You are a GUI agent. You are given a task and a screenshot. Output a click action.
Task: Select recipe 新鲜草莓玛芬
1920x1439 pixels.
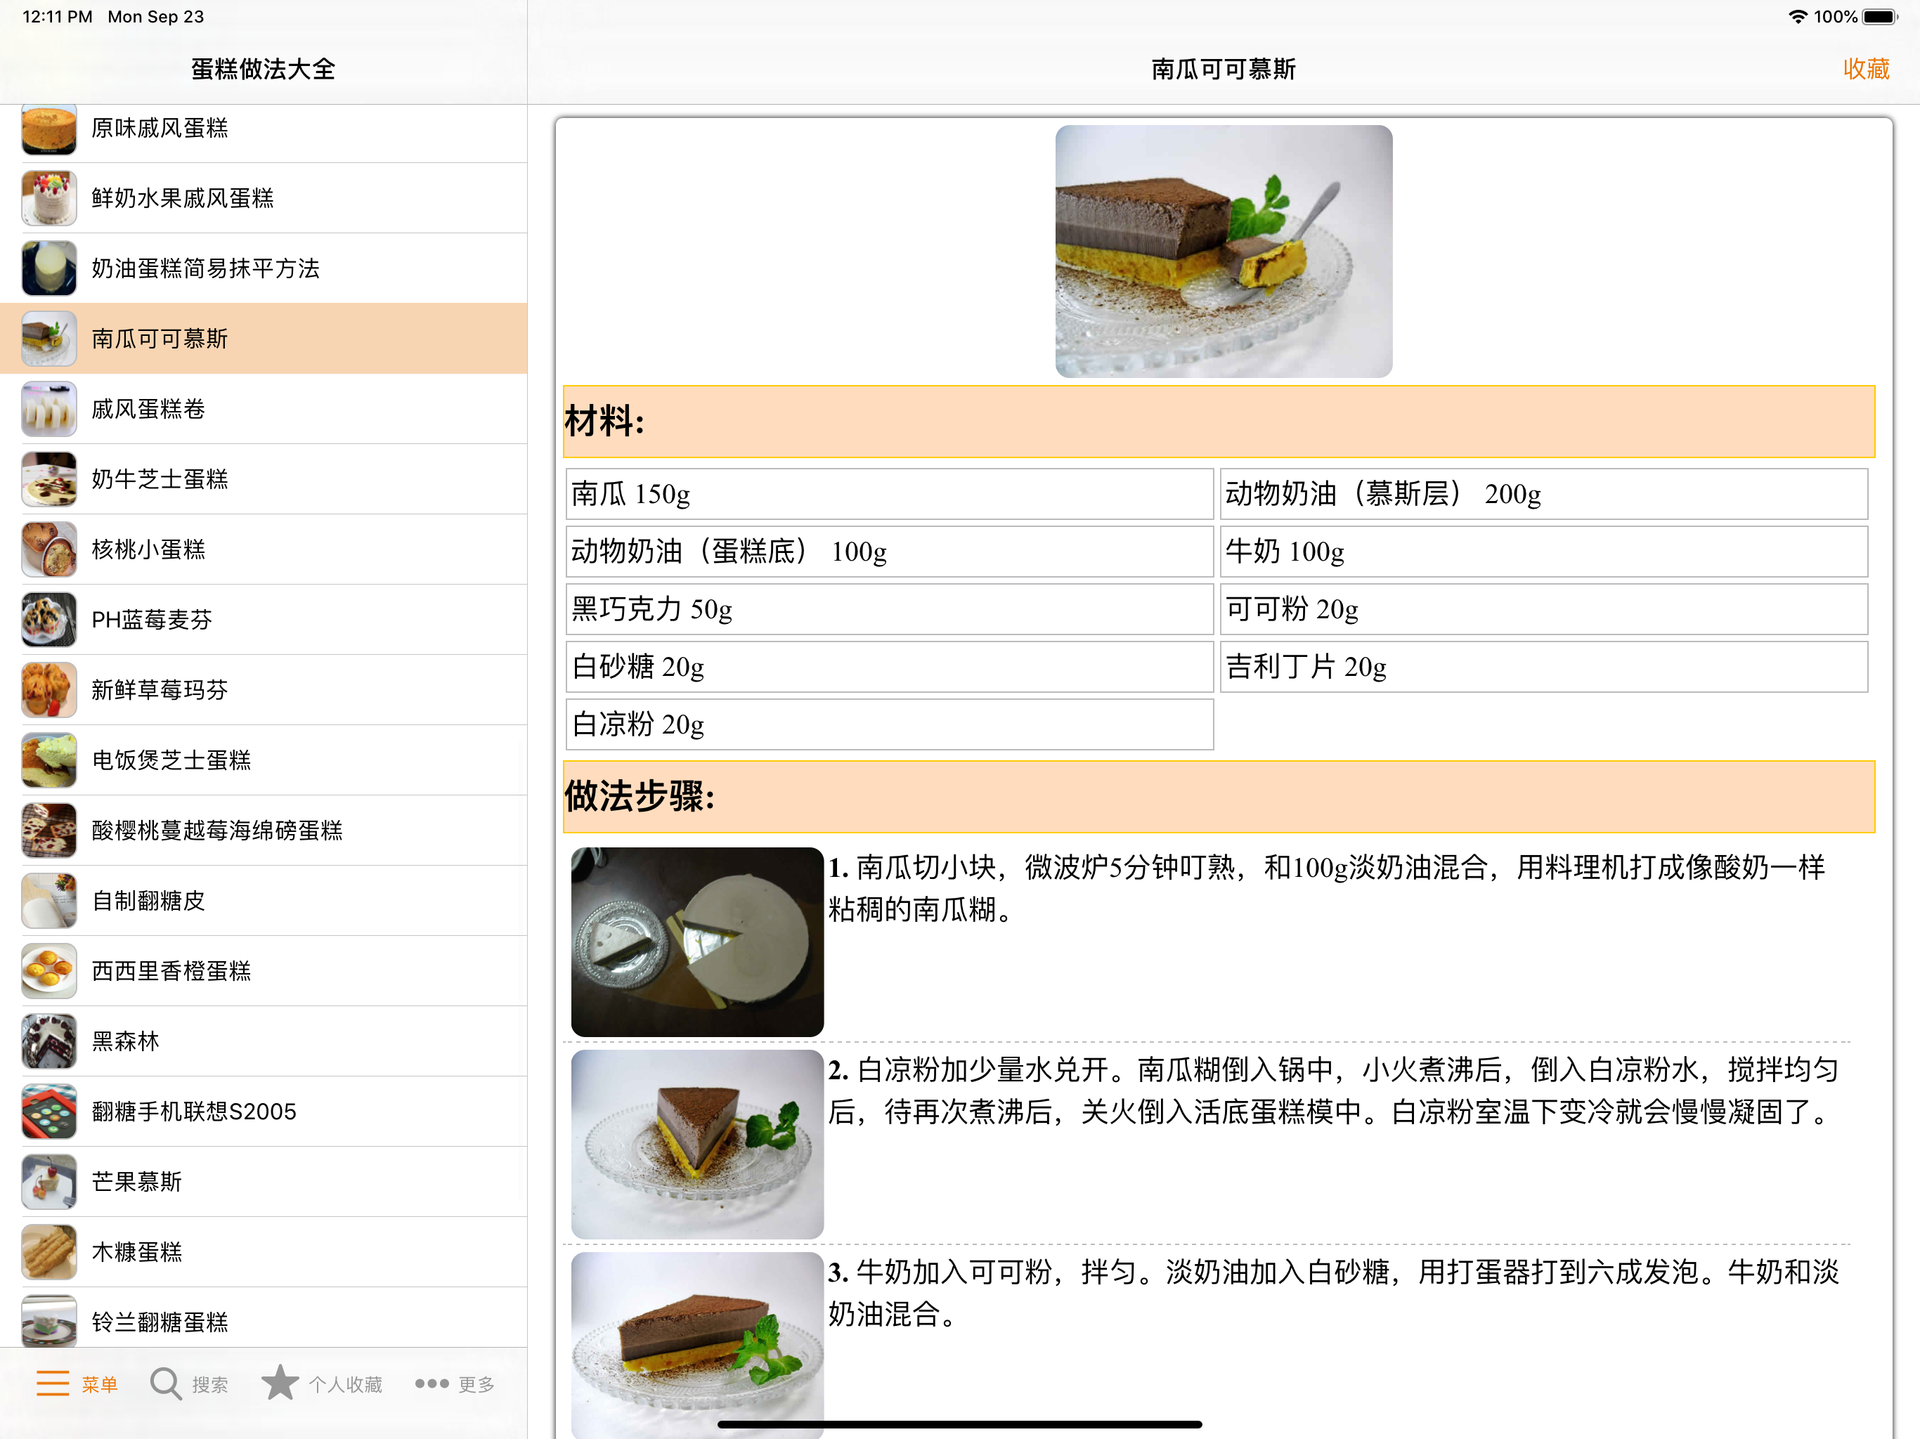(x=160, y=690)
